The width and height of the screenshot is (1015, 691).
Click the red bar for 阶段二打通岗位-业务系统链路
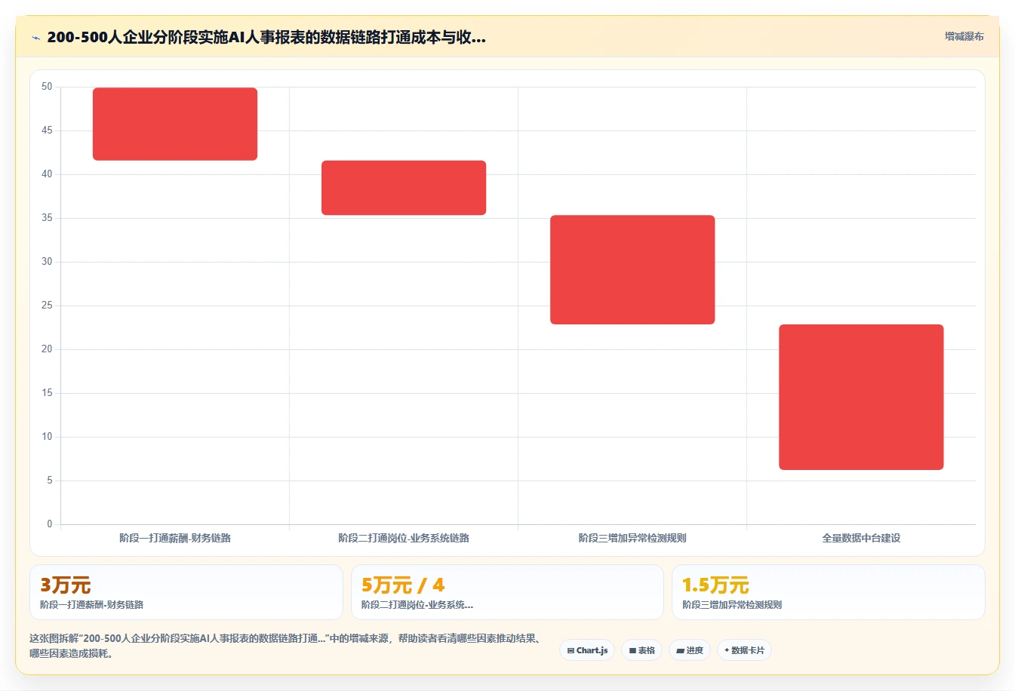[404, 188]
